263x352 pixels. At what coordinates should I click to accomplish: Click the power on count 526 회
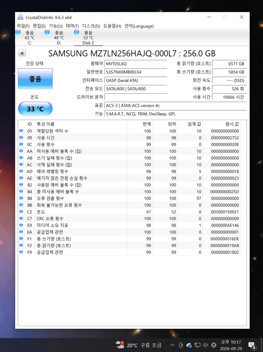(229, 89)
